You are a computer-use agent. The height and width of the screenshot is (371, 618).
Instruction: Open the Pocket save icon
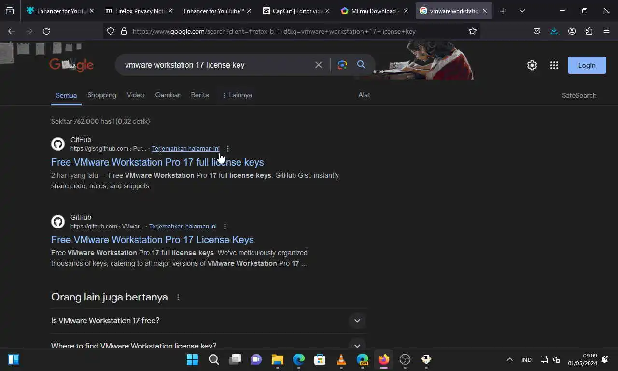click(x=537, y=31)
